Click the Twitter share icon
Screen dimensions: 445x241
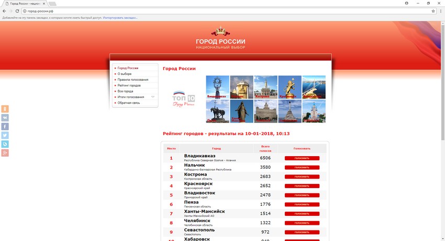click(x=5, y=135)
